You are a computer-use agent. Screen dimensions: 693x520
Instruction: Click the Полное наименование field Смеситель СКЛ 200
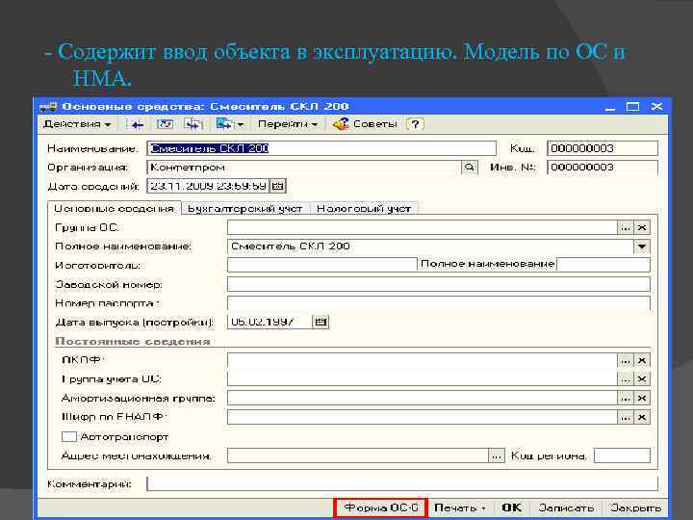pyautogui.click(x=430, y=247)
